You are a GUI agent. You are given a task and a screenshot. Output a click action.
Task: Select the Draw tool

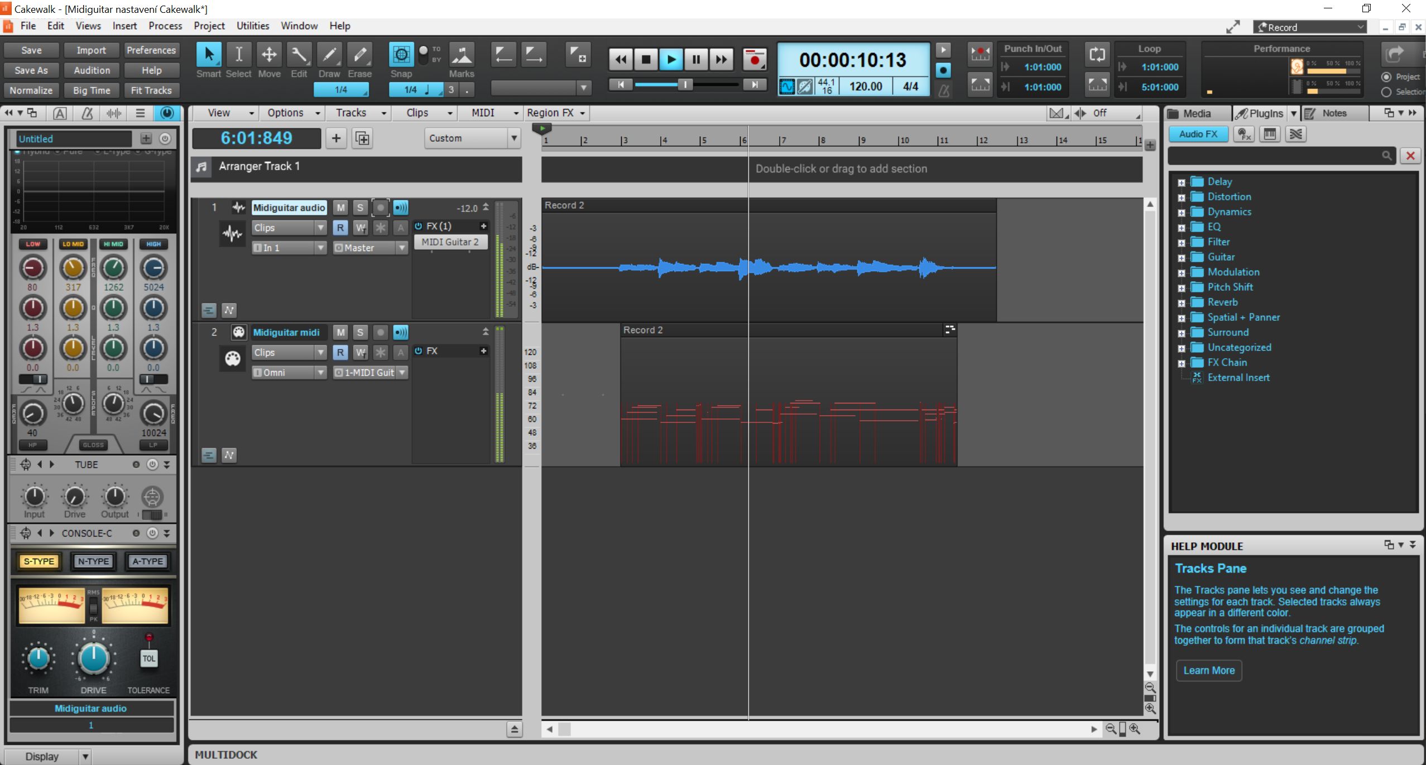pos(329,55)
